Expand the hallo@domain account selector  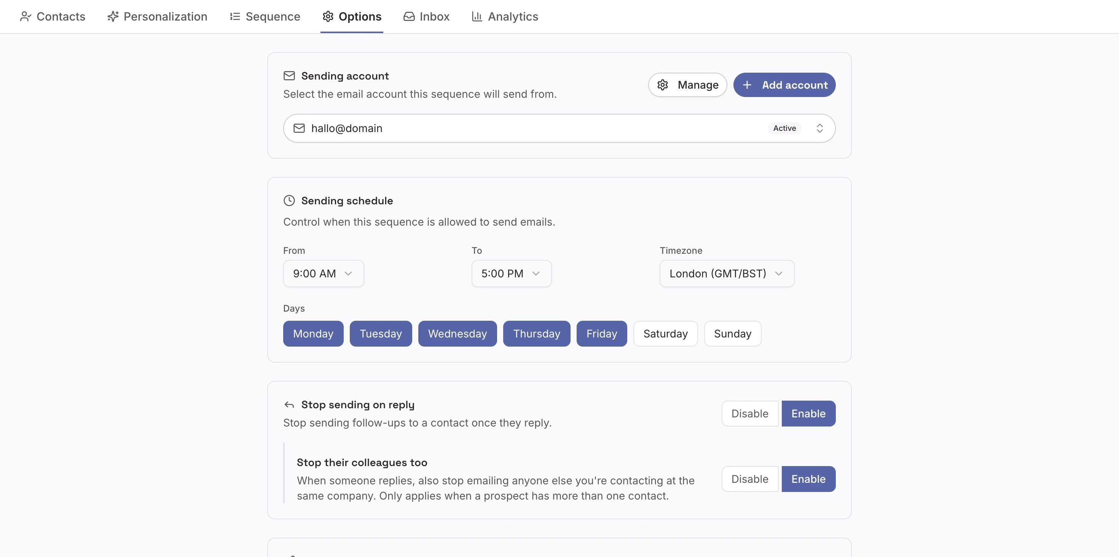[x=559, y=128]
